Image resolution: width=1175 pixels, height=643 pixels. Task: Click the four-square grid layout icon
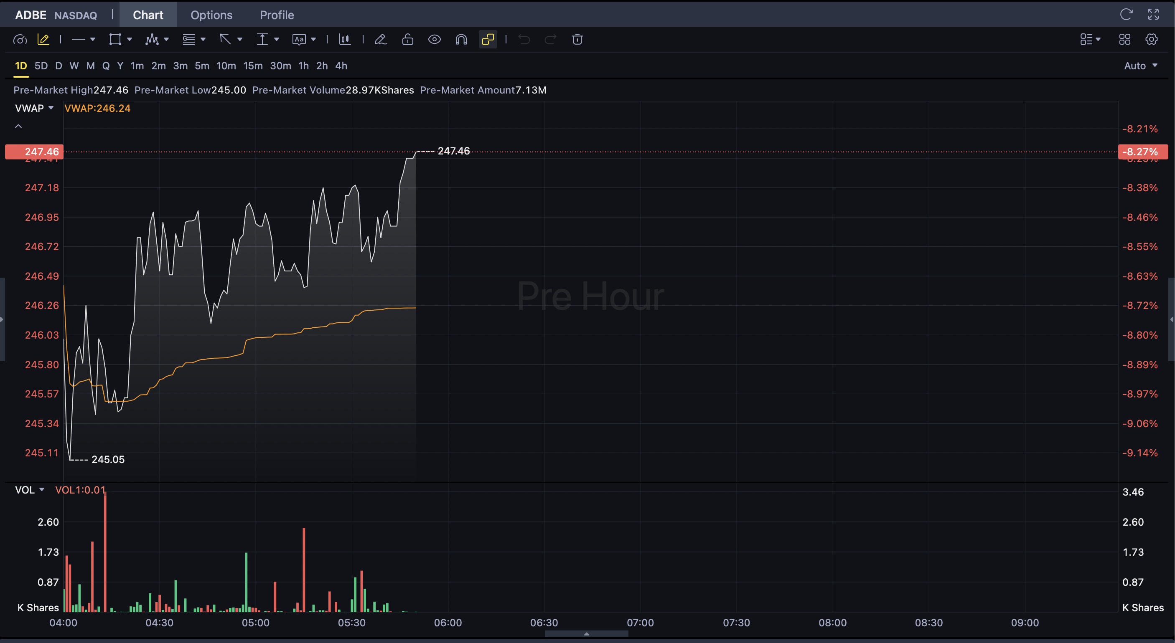click(x=1124, y=40)
